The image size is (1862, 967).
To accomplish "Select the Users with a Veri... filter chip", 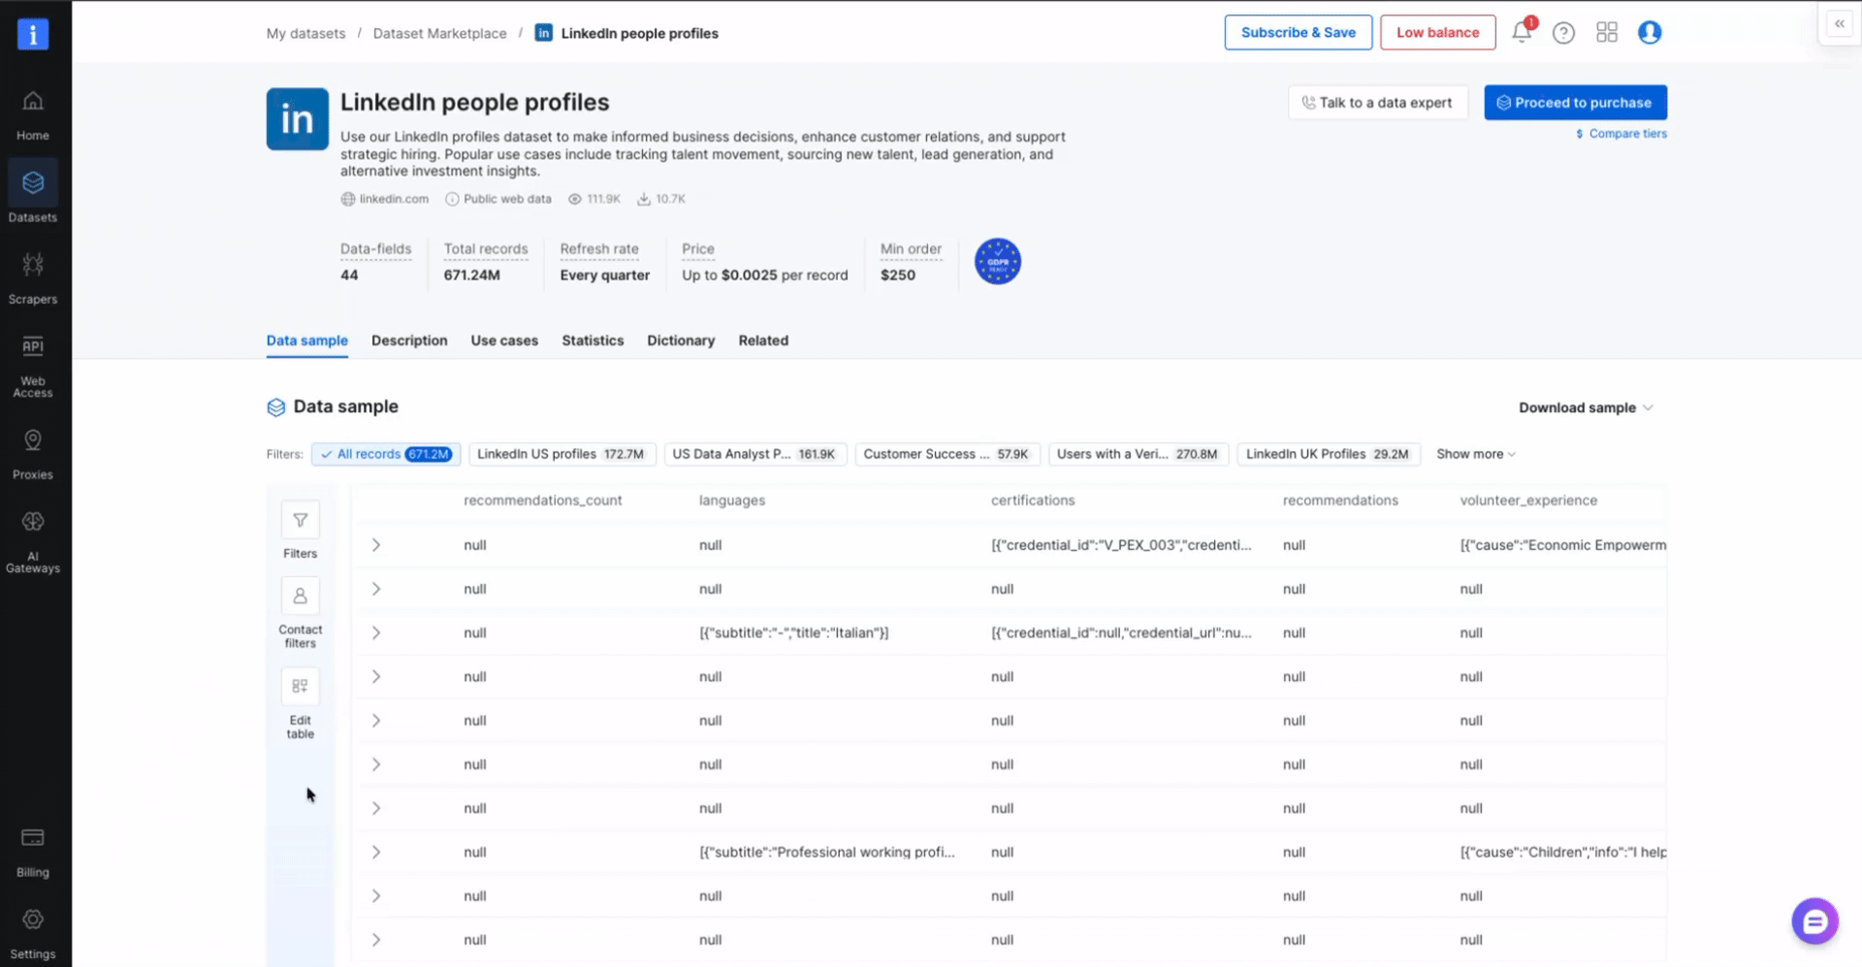I will click(x=1139, y=454).
